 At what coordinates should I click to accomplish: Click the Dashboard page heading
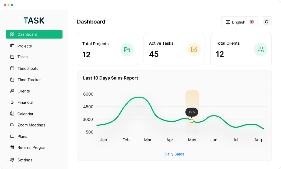point(91,22)
